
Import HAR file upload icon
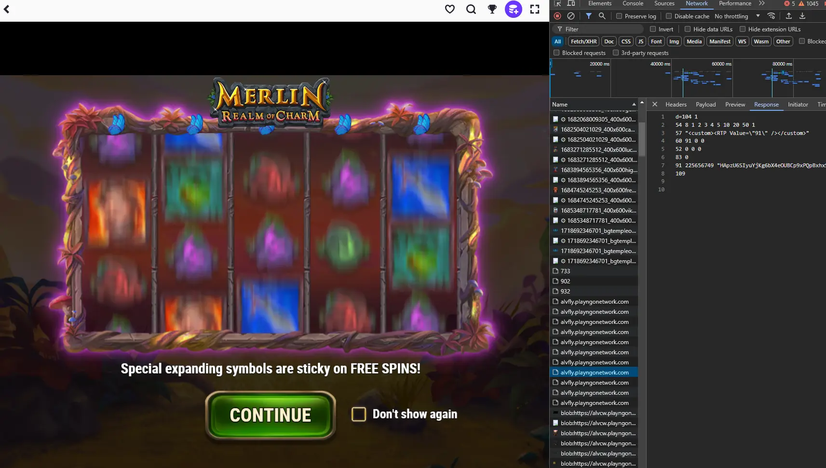(x=789, y=16)
